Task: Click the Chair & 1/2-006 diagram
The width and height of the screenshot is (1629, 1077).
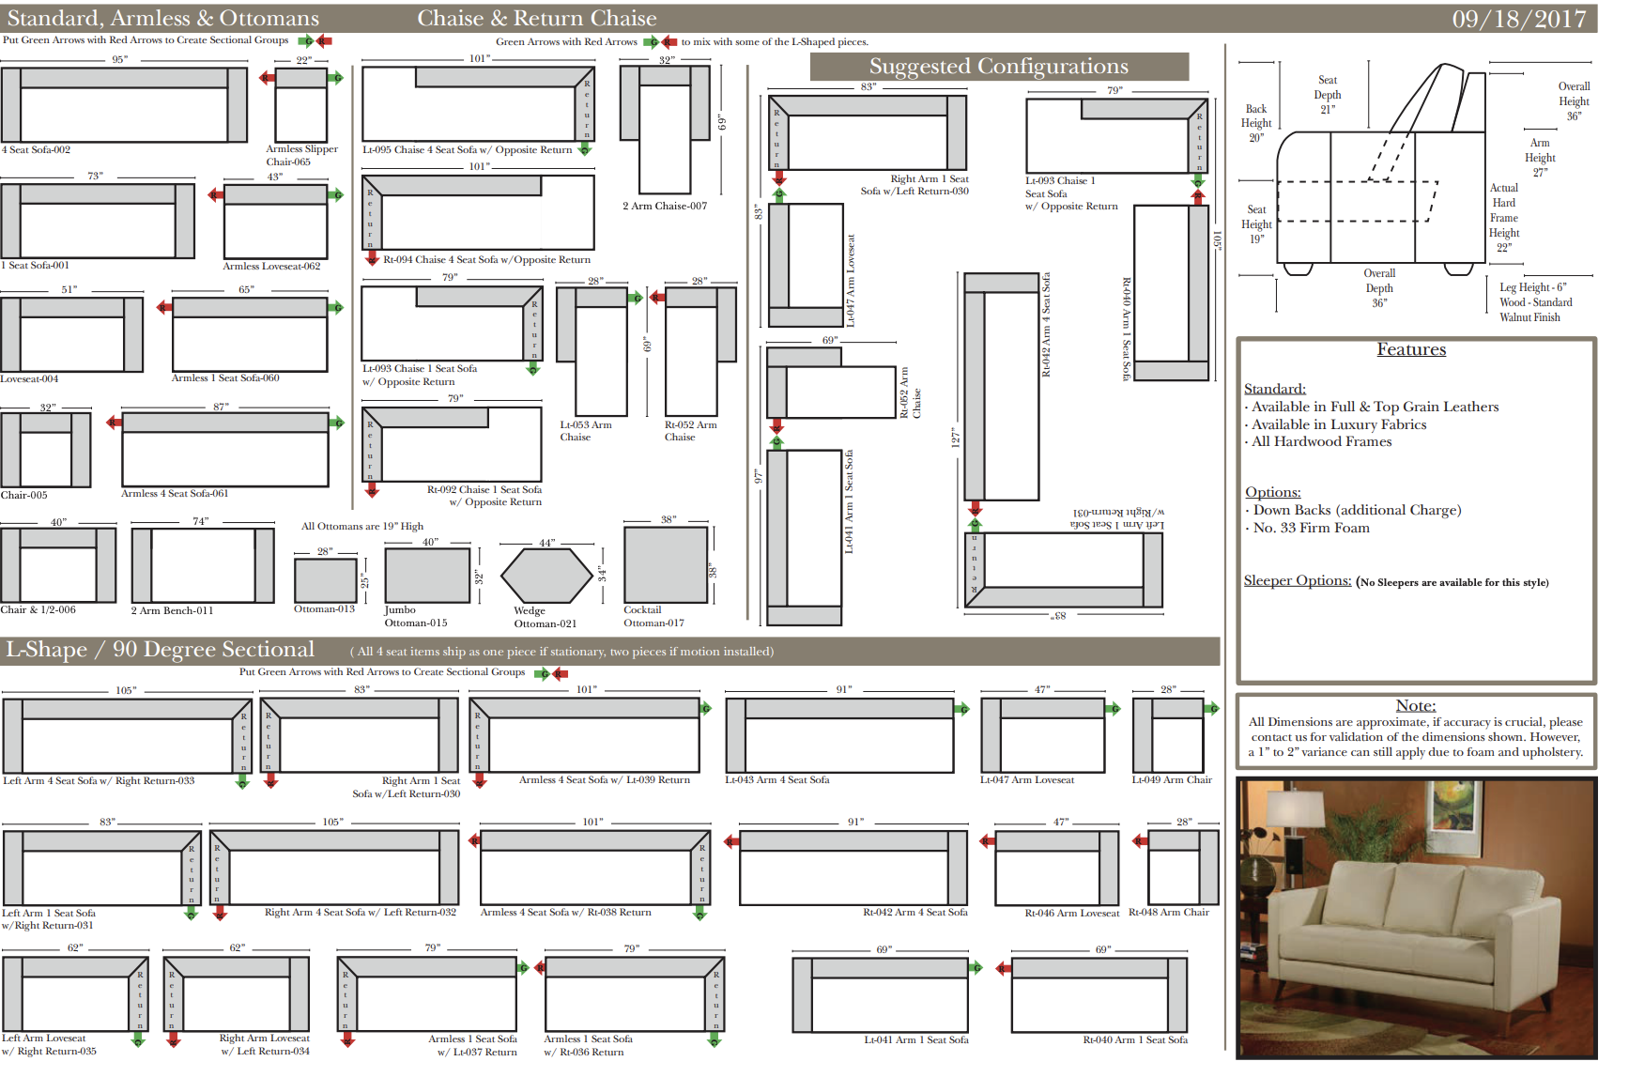Action: (x=58, y=564)
